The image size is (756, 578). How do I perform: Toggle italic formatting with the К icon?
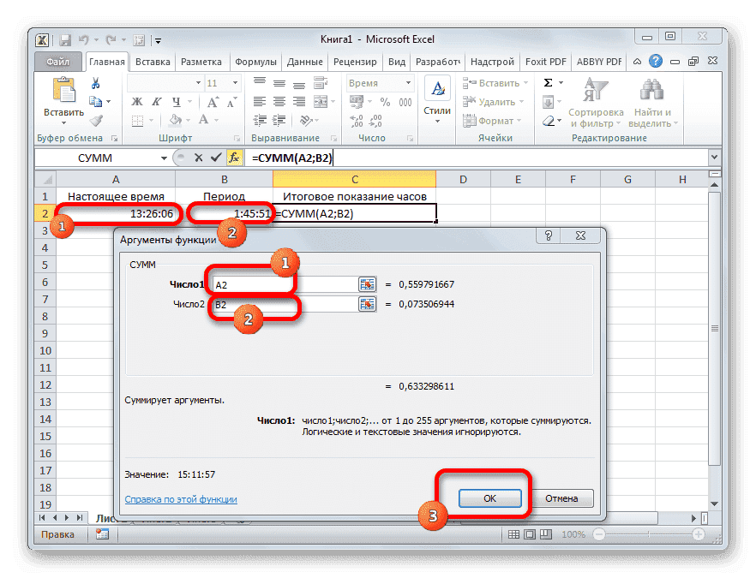[158, 101]
